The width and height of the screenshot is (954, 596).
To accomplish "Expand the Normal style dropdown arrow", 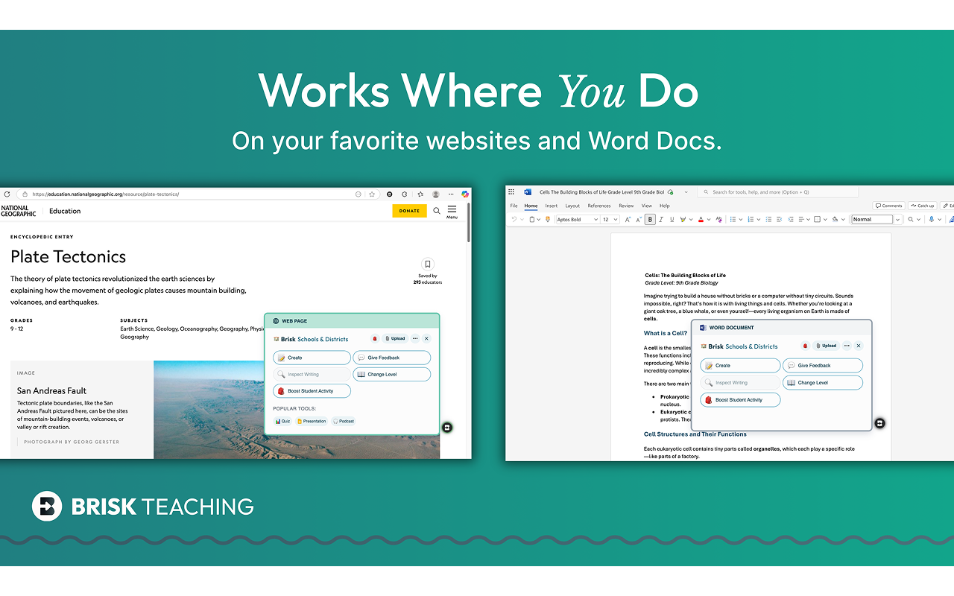I will [x=897, y=220].
